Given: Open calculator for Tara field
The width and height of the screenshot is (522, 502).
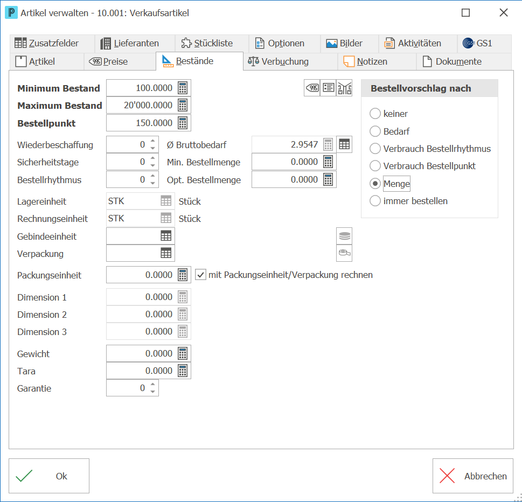Looking at the screenshot, I should point(183,371).
